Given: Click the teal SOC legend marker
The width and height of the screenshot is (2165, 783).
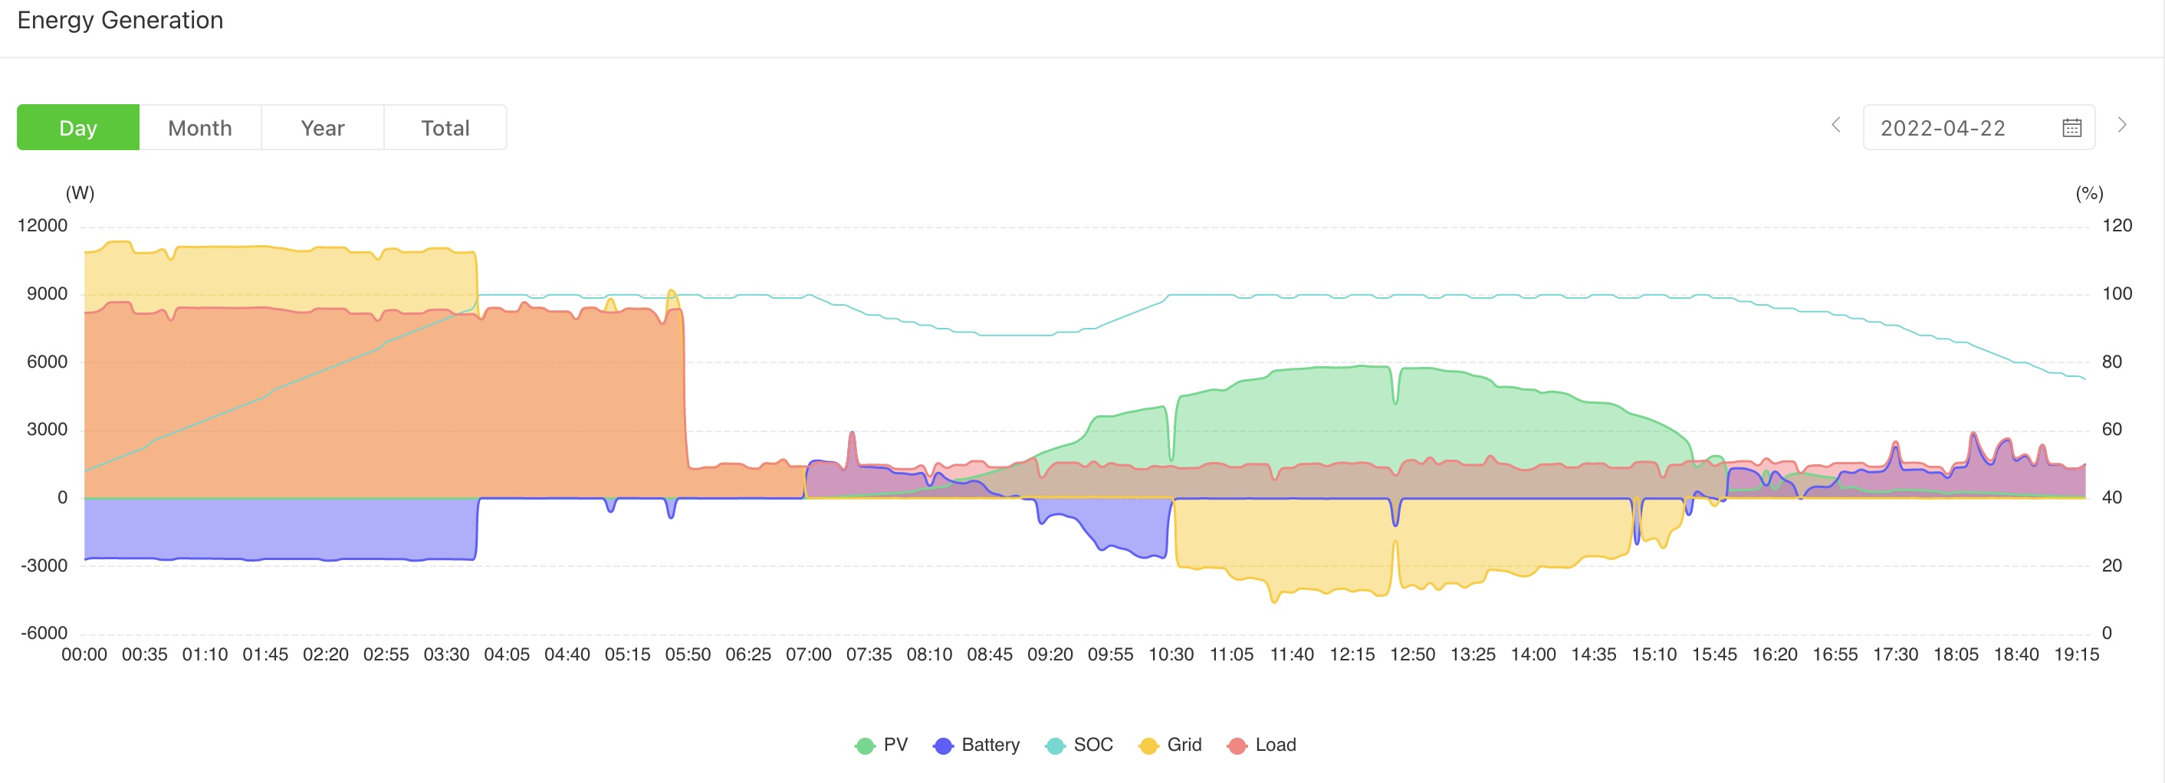Looking at the screenshot, I should (x=1054, y=745).
